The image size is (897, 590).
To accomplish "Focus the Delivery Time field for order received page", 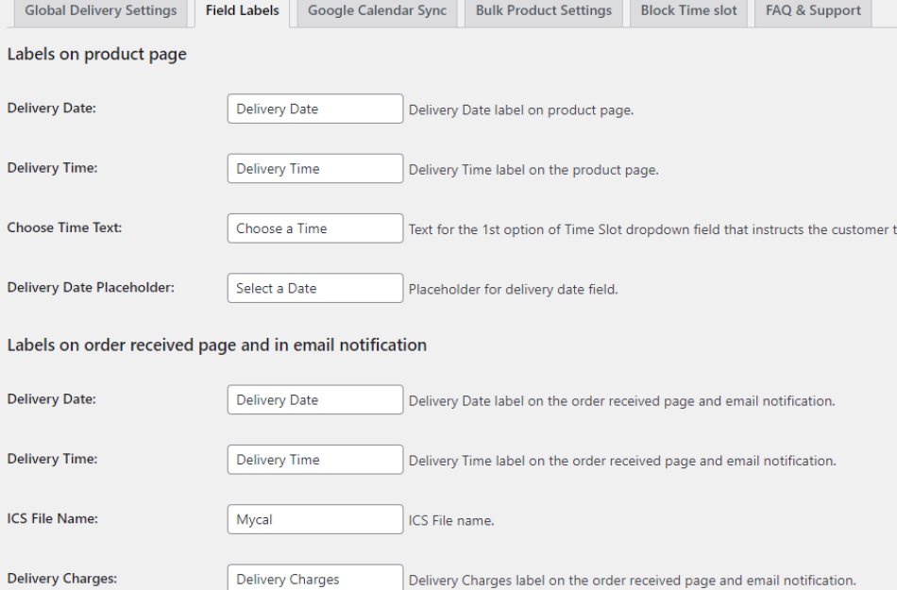I will click(x=314, y=460).
